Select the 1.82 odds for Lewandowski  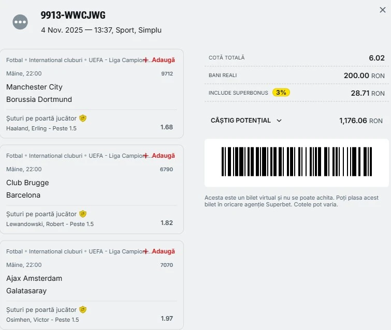tap(167, 223)
